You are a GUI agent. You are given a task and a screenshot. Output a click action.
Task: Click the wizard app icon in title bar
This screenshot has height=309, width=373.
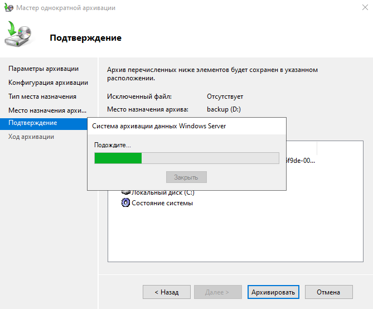click(x=8, y=7)
